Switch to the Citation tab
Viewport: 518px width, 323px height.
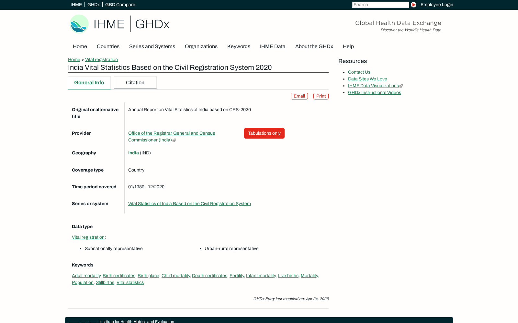point(135,83)
